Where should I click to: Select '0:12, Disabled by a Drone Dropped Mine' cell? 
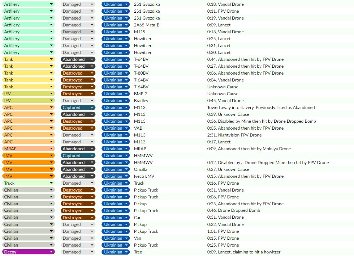[x=268, y=163]
